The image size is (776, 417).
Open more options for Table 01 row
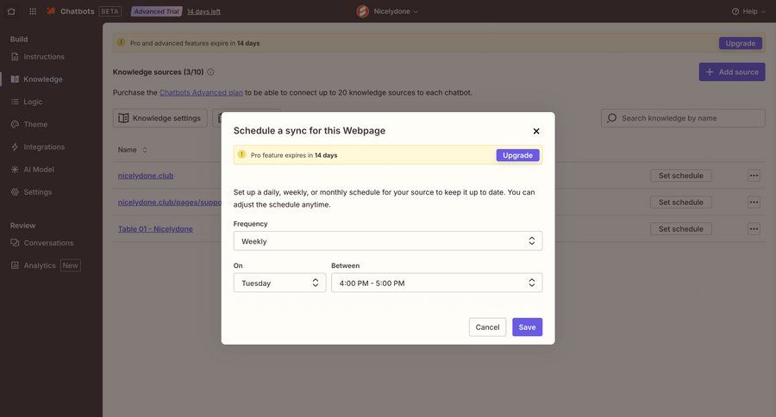click(754, 229)
